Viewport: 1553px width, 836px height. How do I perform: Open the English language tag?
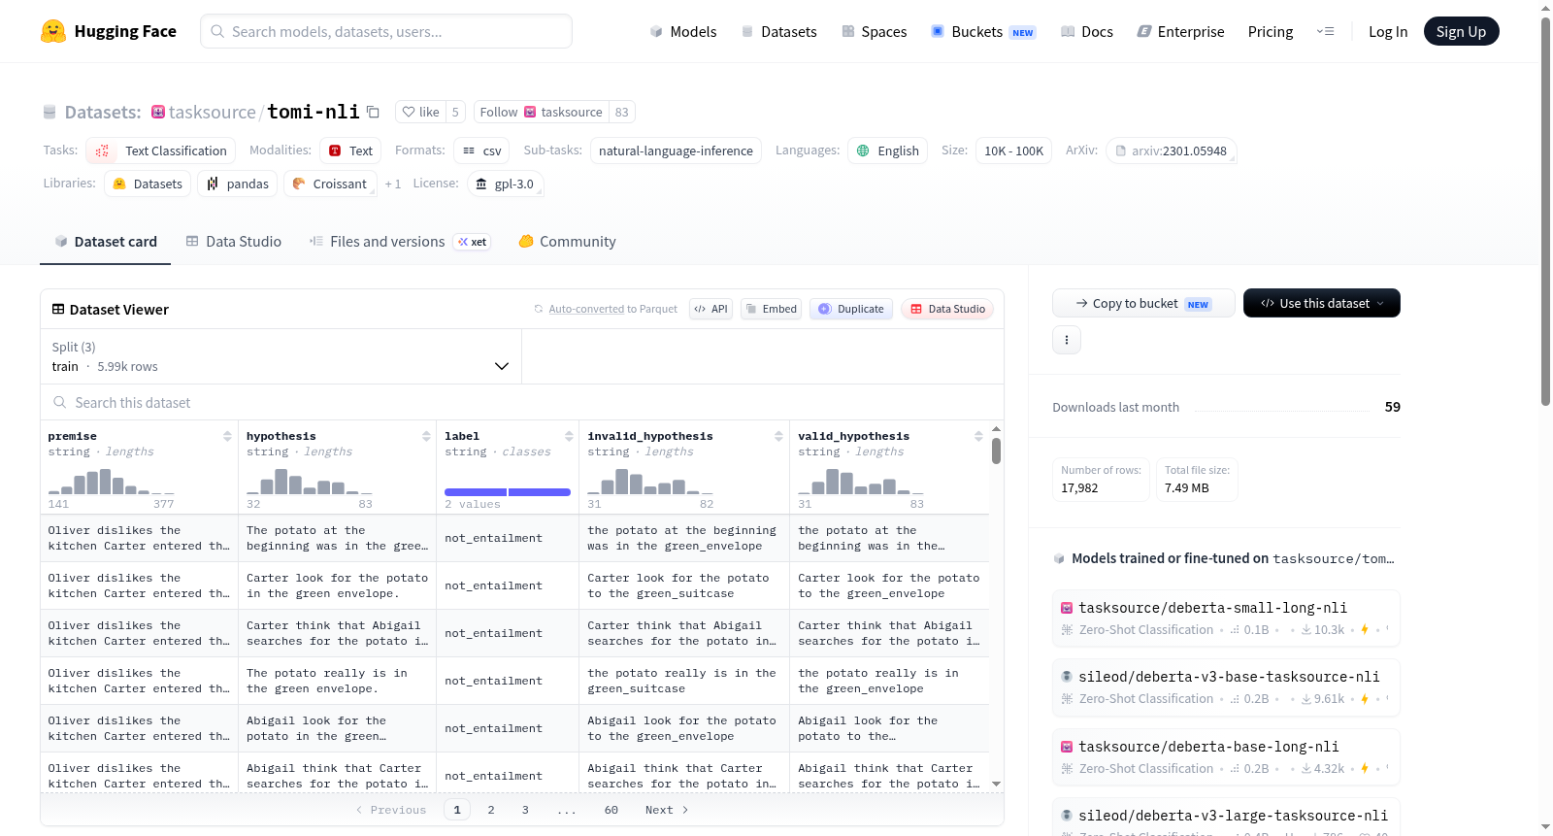click(x=888, y=150)
